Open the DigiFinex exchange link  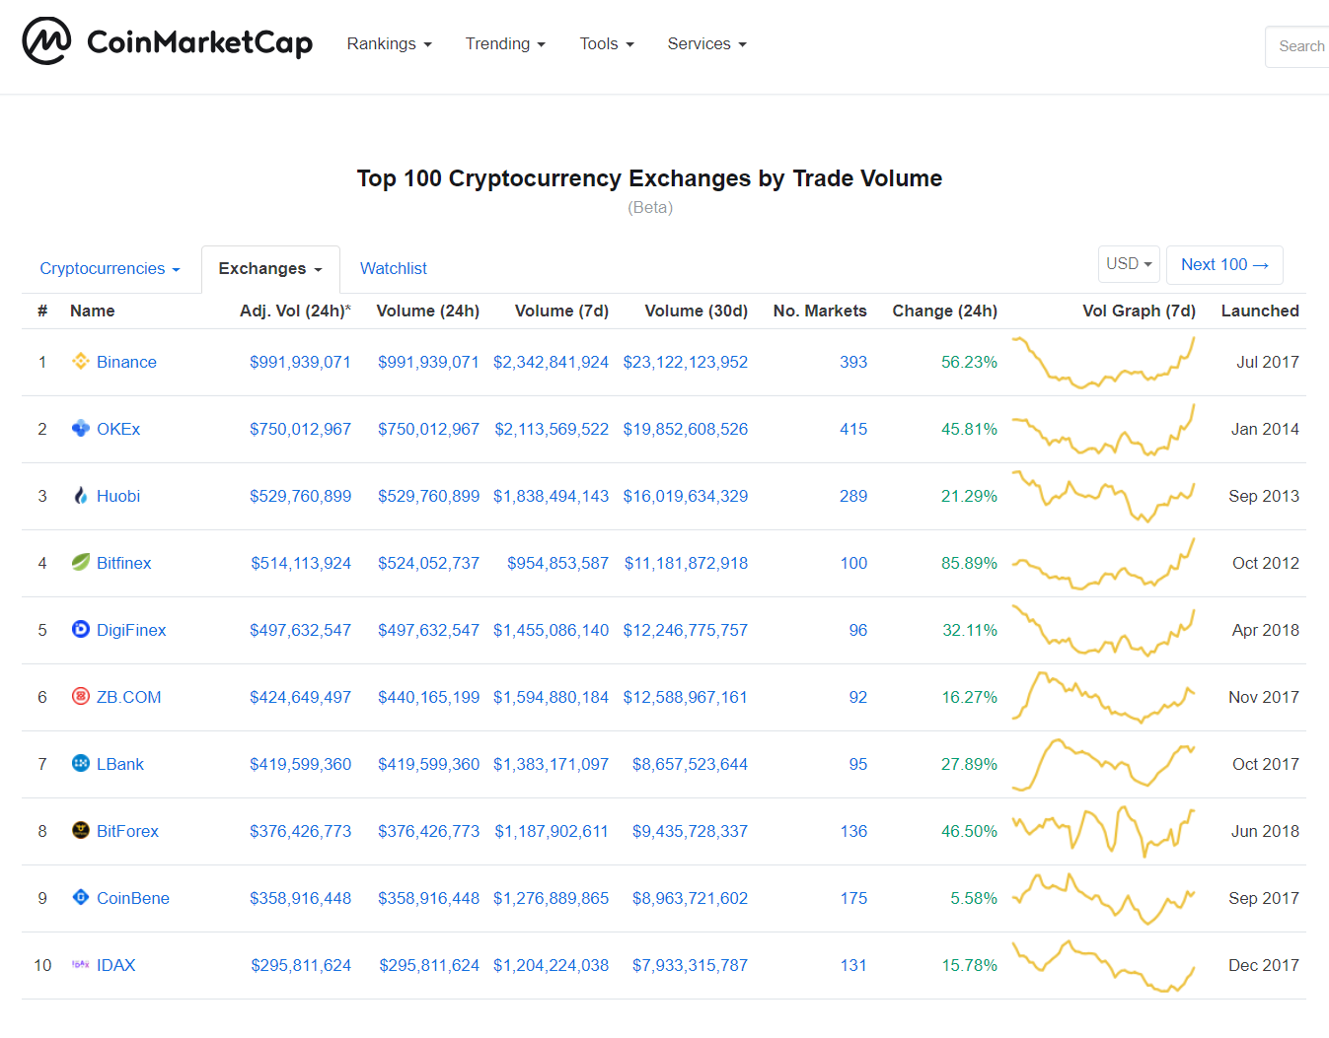pos(131,630)
